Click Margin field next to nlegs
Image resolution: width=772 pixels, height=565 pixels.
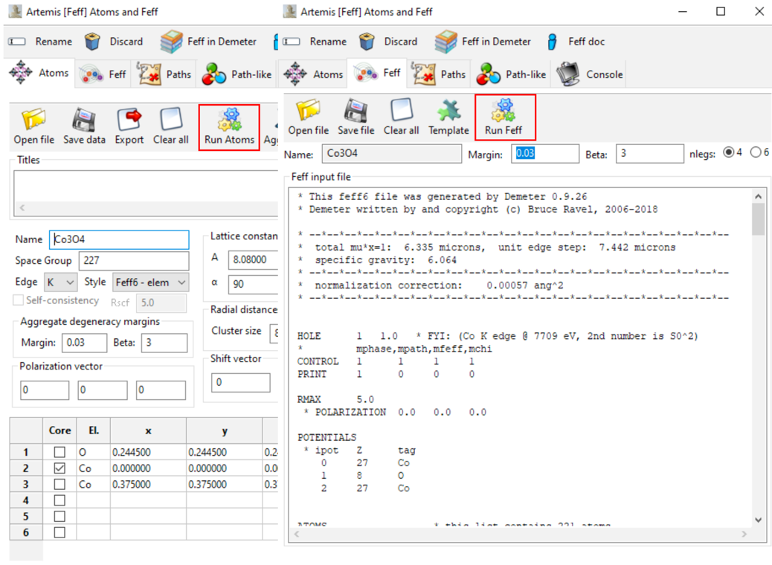click(545, 154)
